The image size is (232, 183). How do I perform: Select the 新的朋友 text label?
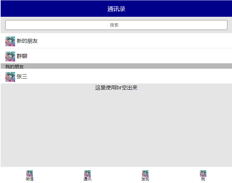tap(27, 41)
